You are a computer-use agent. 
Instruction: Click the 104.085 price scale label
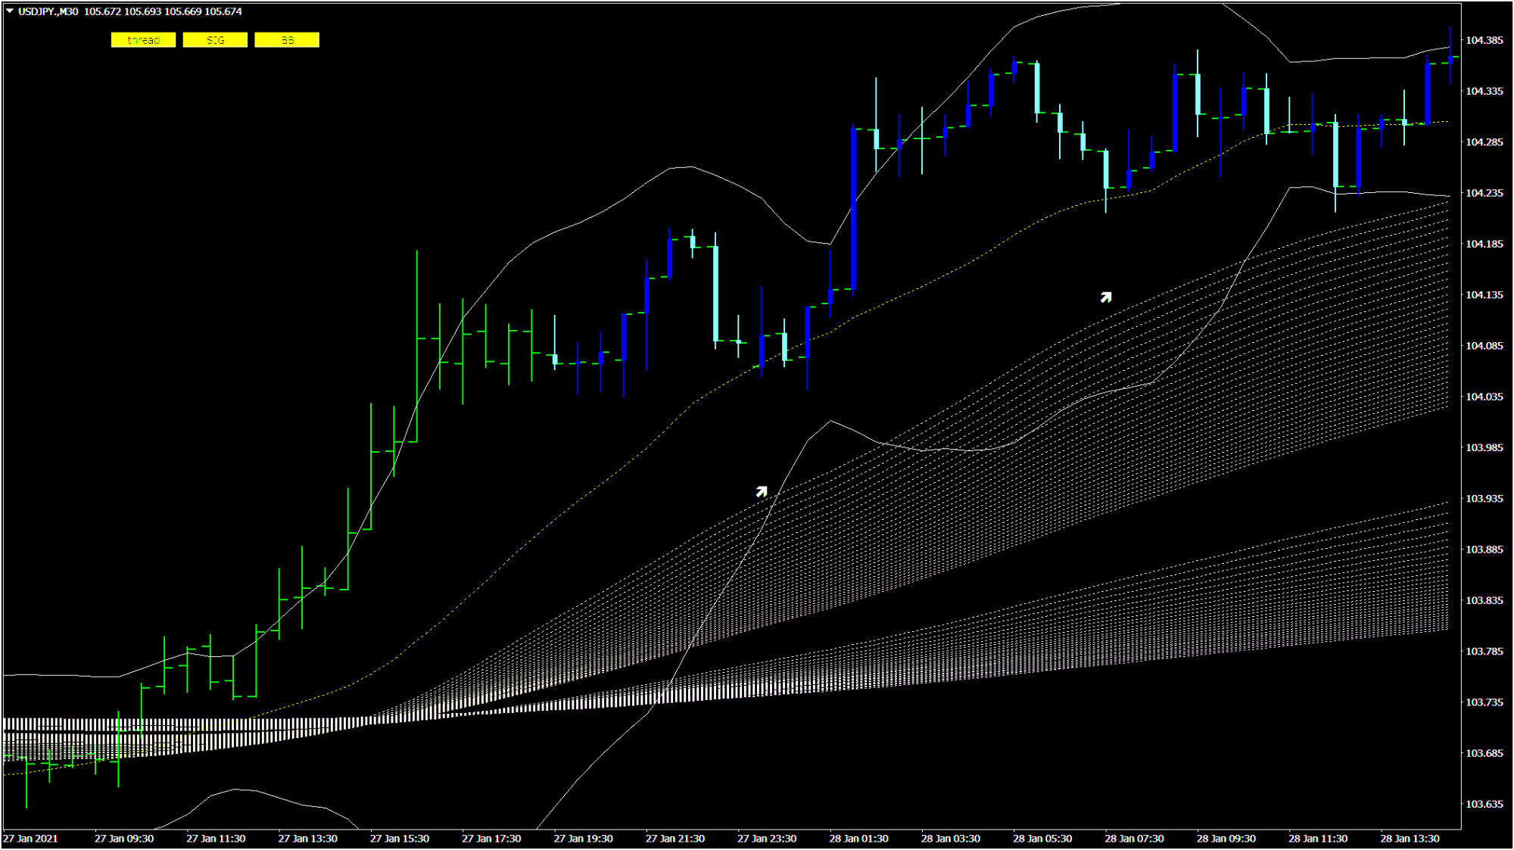(1484, 346)
